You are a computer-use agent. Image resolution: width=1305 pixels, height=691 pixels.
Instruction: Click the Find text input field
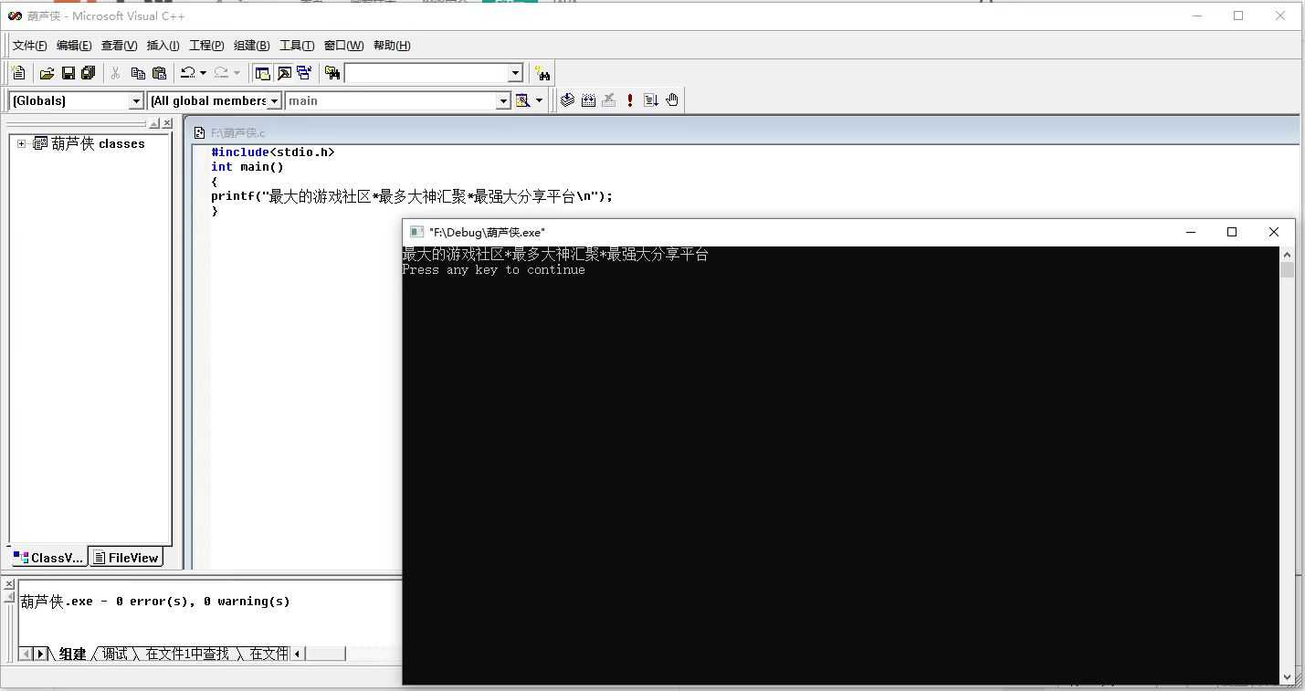425,73
